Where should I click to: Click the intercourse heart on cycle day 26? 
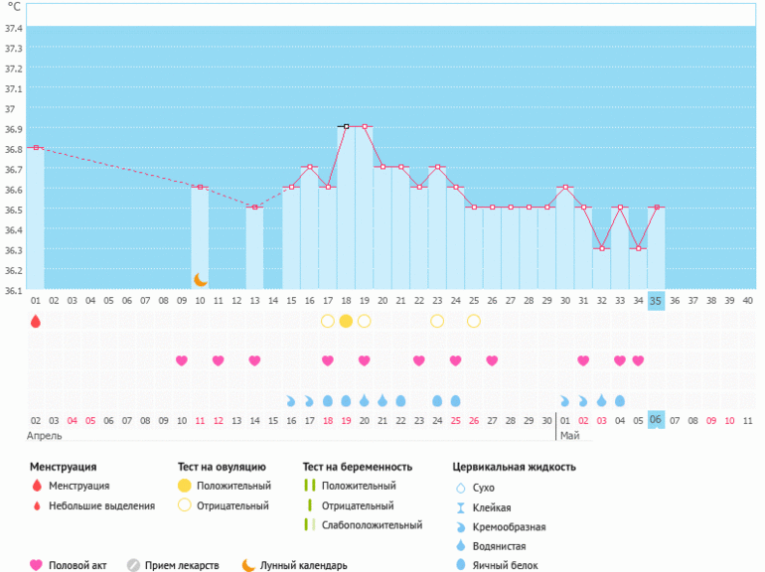click(492, 360)
